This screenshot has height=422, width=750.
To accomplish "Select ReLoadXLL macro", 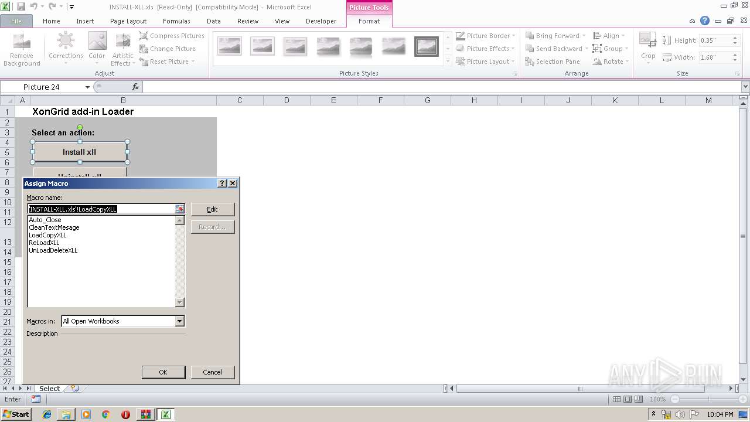I will 44,243.
